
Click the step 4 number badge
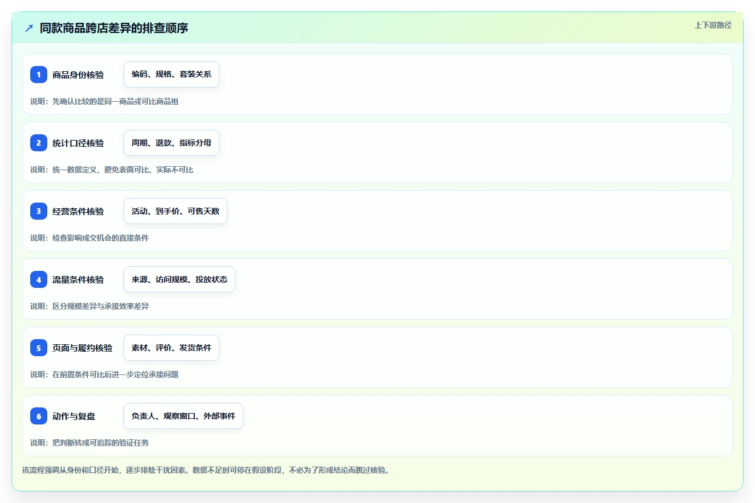39,279
